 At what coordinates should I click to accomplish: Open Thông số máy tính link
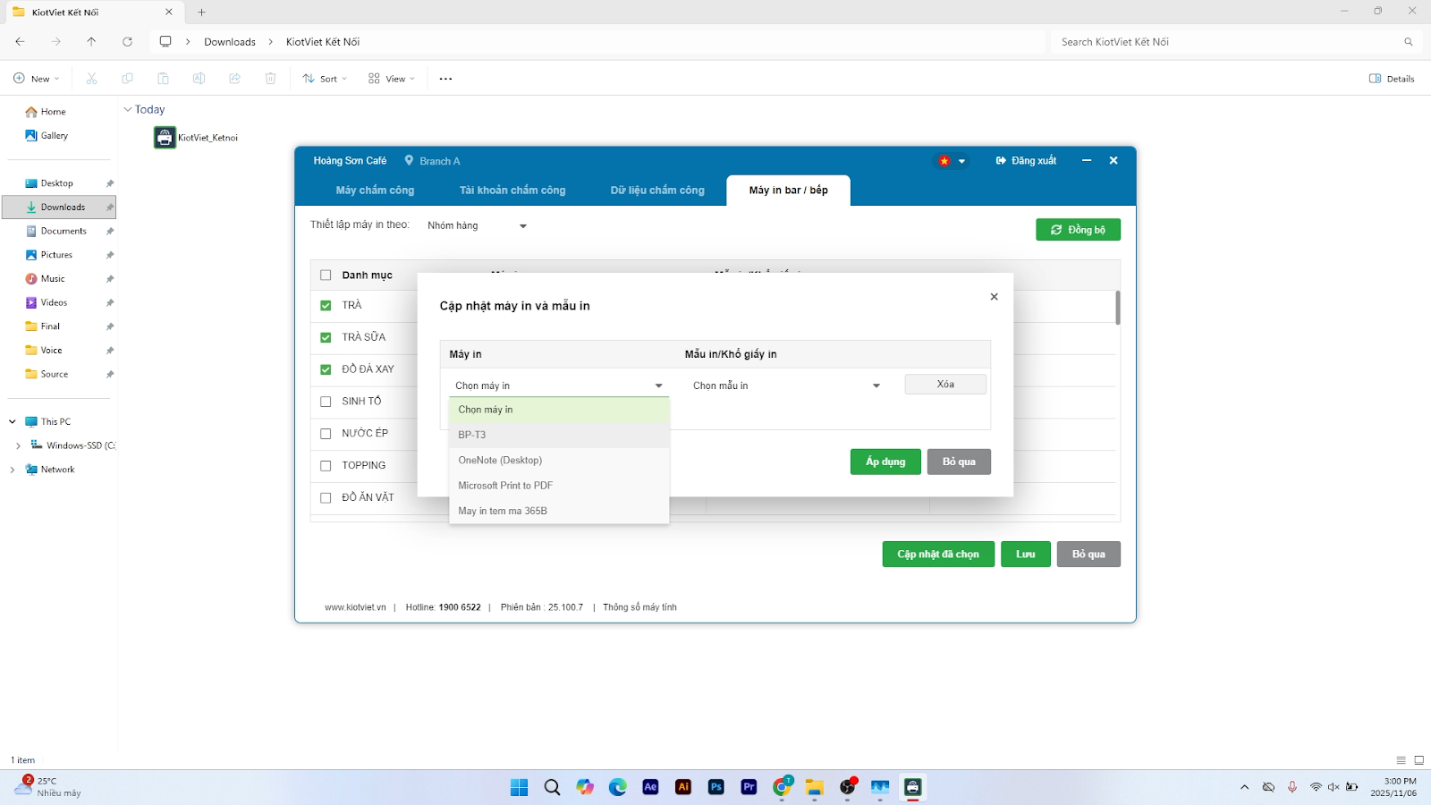[x=639, y=607]
